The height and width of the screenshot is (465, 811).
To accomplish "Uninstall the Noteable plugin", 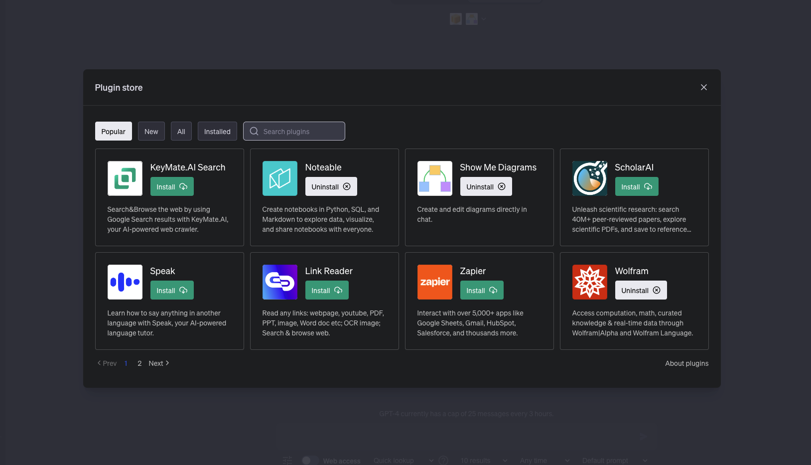I will 331,187.
